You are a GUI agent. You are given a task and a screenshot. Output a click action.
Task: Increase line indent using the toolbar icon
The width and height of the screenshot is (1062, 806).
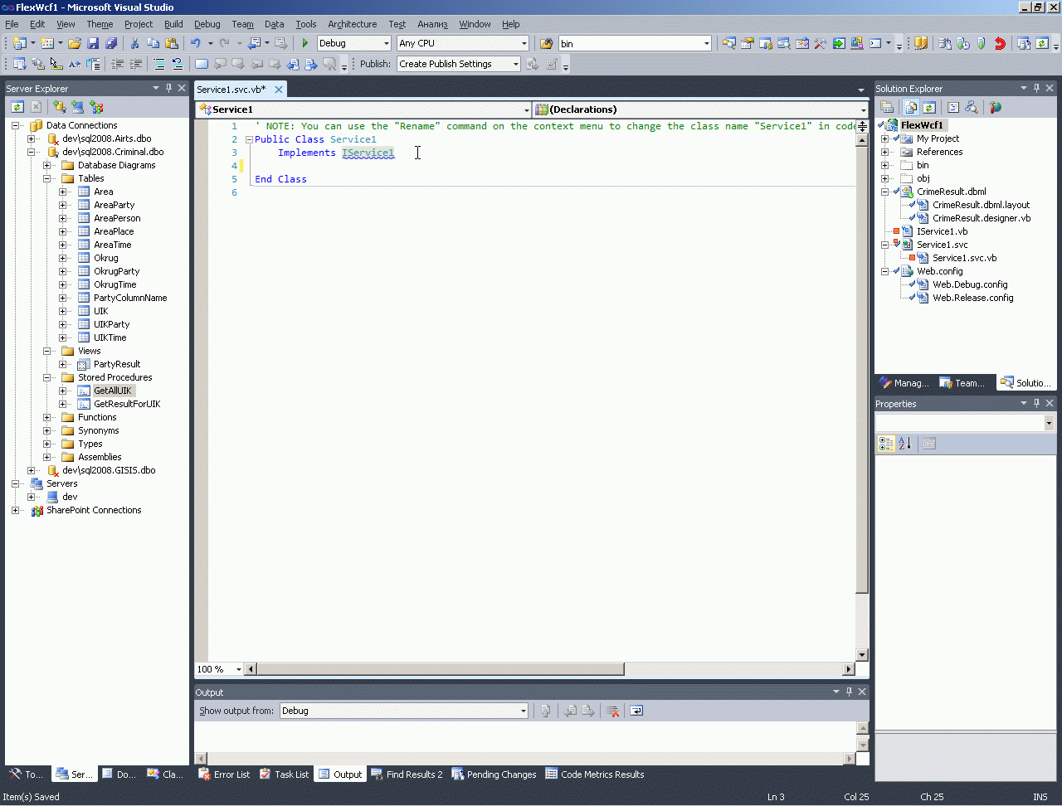136,64
